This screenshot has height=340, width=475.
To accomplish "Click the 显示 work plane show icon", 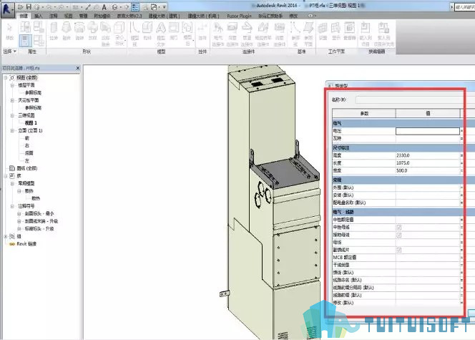I will (336, 31).
